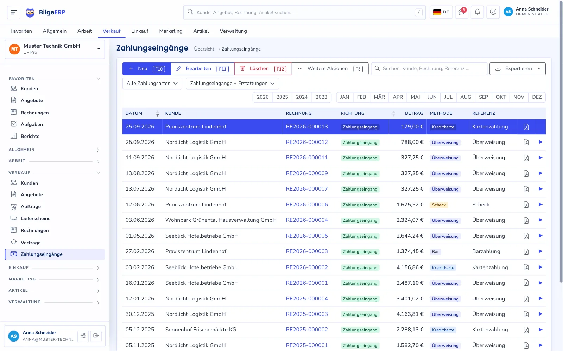The height and width of the screenshot is (351, 563).
Task: Switch language with the DE flag button
Action: click(x=441, y=12)
